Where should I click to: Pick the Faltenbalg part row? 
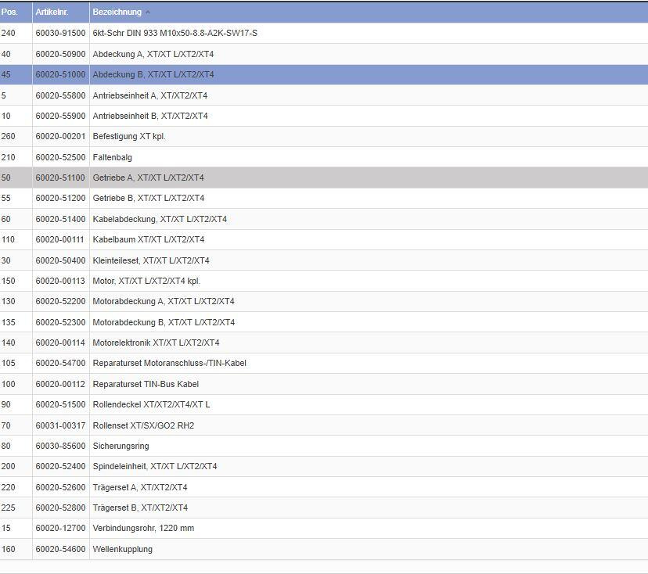(112, 157)
